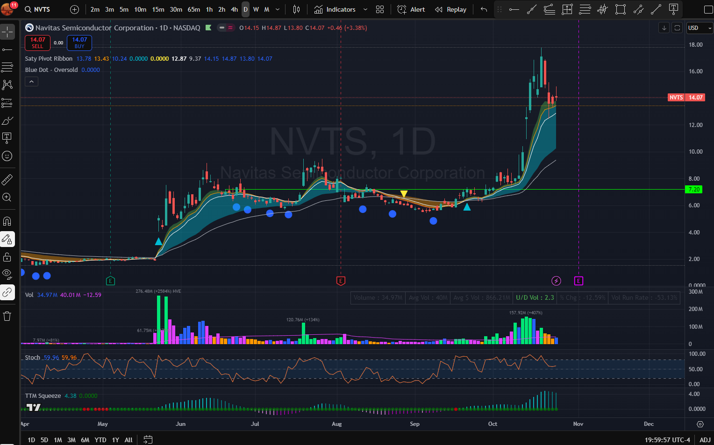
Task: Open the text tools in left sidebar
Action: (7, 138)
